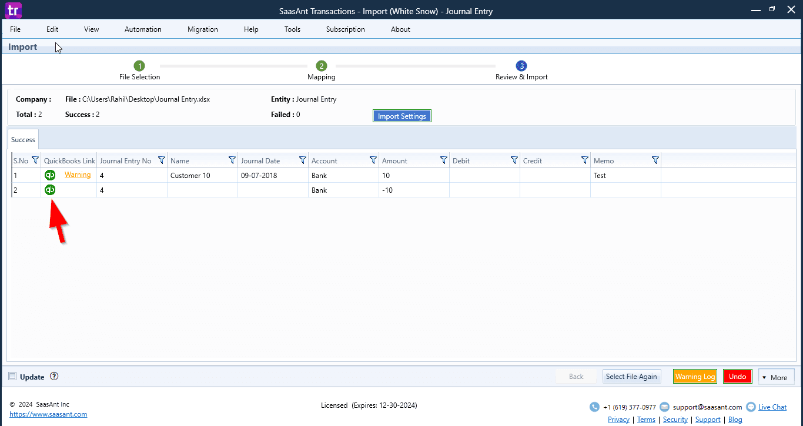Go to step 2 Mapping circle
Screen dimensions: 803x426
point(321,66)
